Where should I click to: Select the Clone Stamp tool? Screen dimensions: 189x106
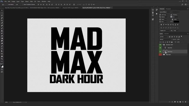pos(2,31)
